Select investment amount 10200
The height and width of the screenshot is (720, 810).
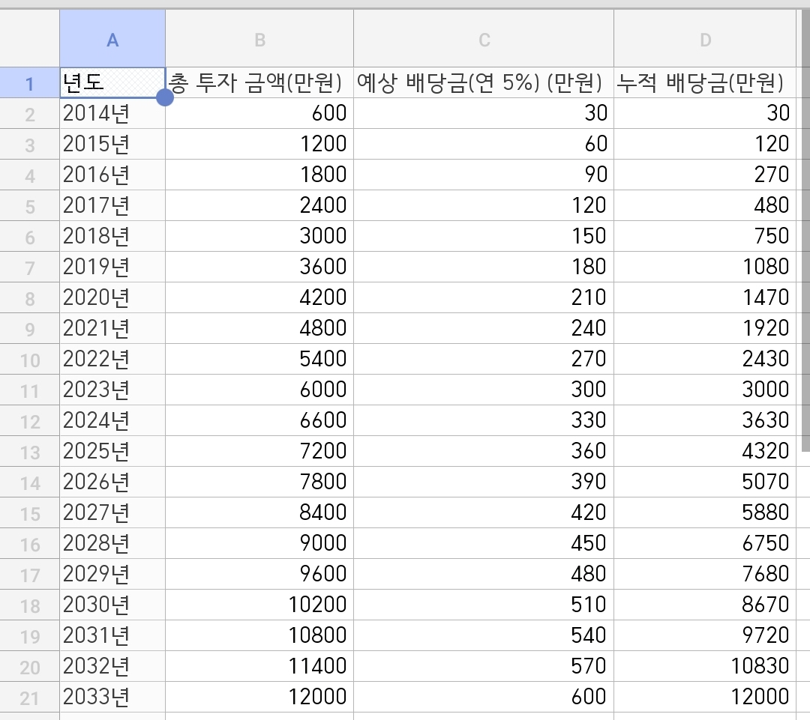259,605
